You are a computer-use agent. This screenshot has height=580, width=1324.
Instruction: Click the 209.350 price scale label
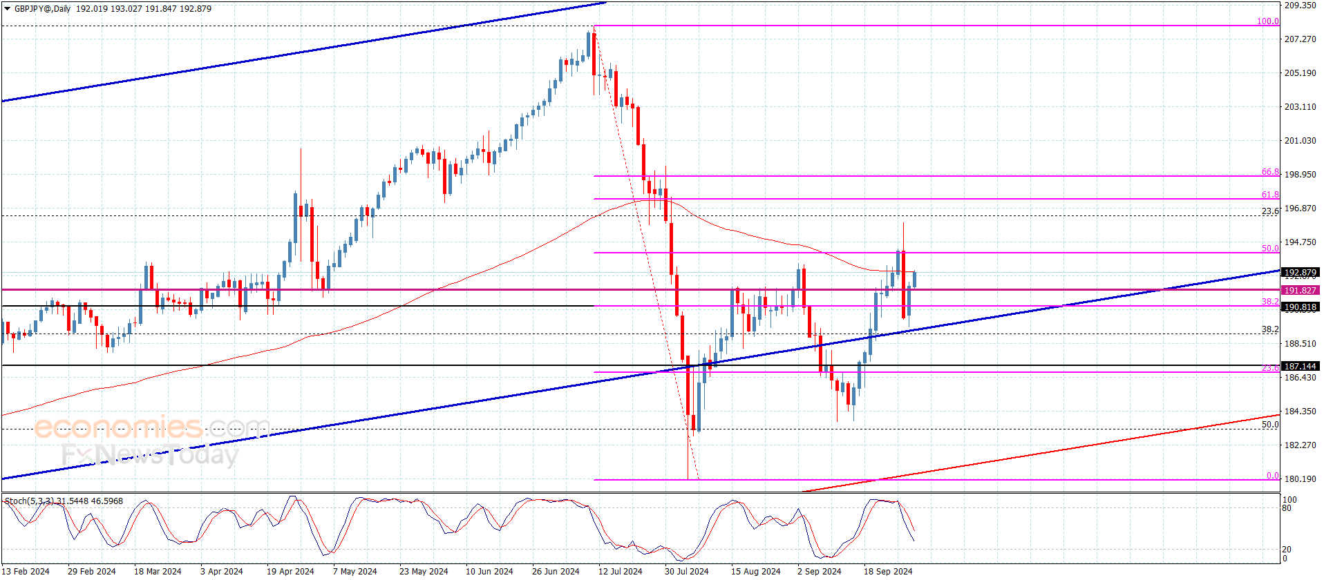pyautogui.click(x=1300, y=6)
